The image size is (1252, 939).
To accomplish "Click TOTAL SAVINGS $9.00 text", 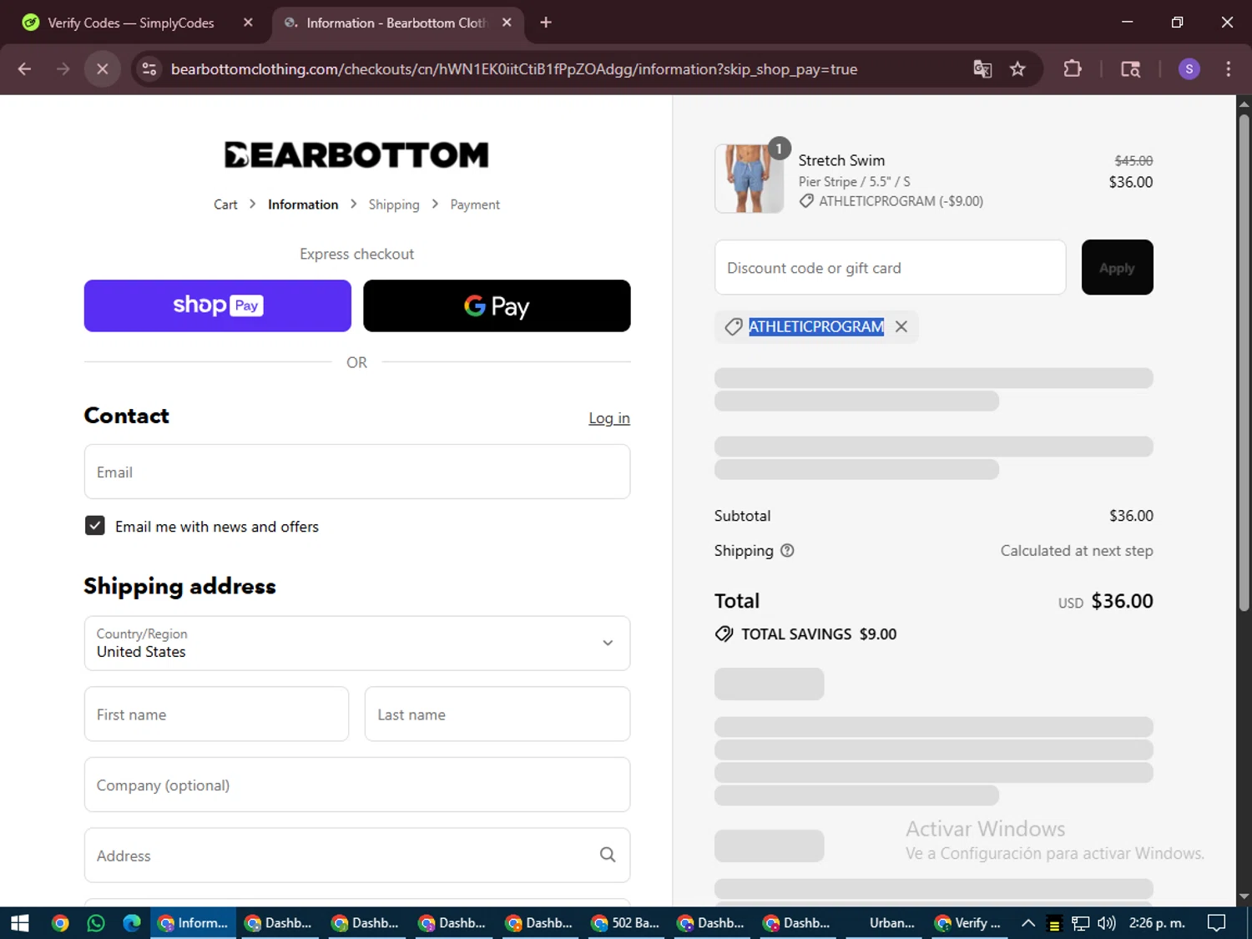I will (819, 634).
